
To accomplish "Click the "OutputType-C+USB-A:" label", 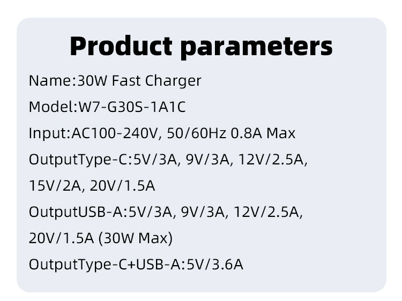I will pos(106,265).
